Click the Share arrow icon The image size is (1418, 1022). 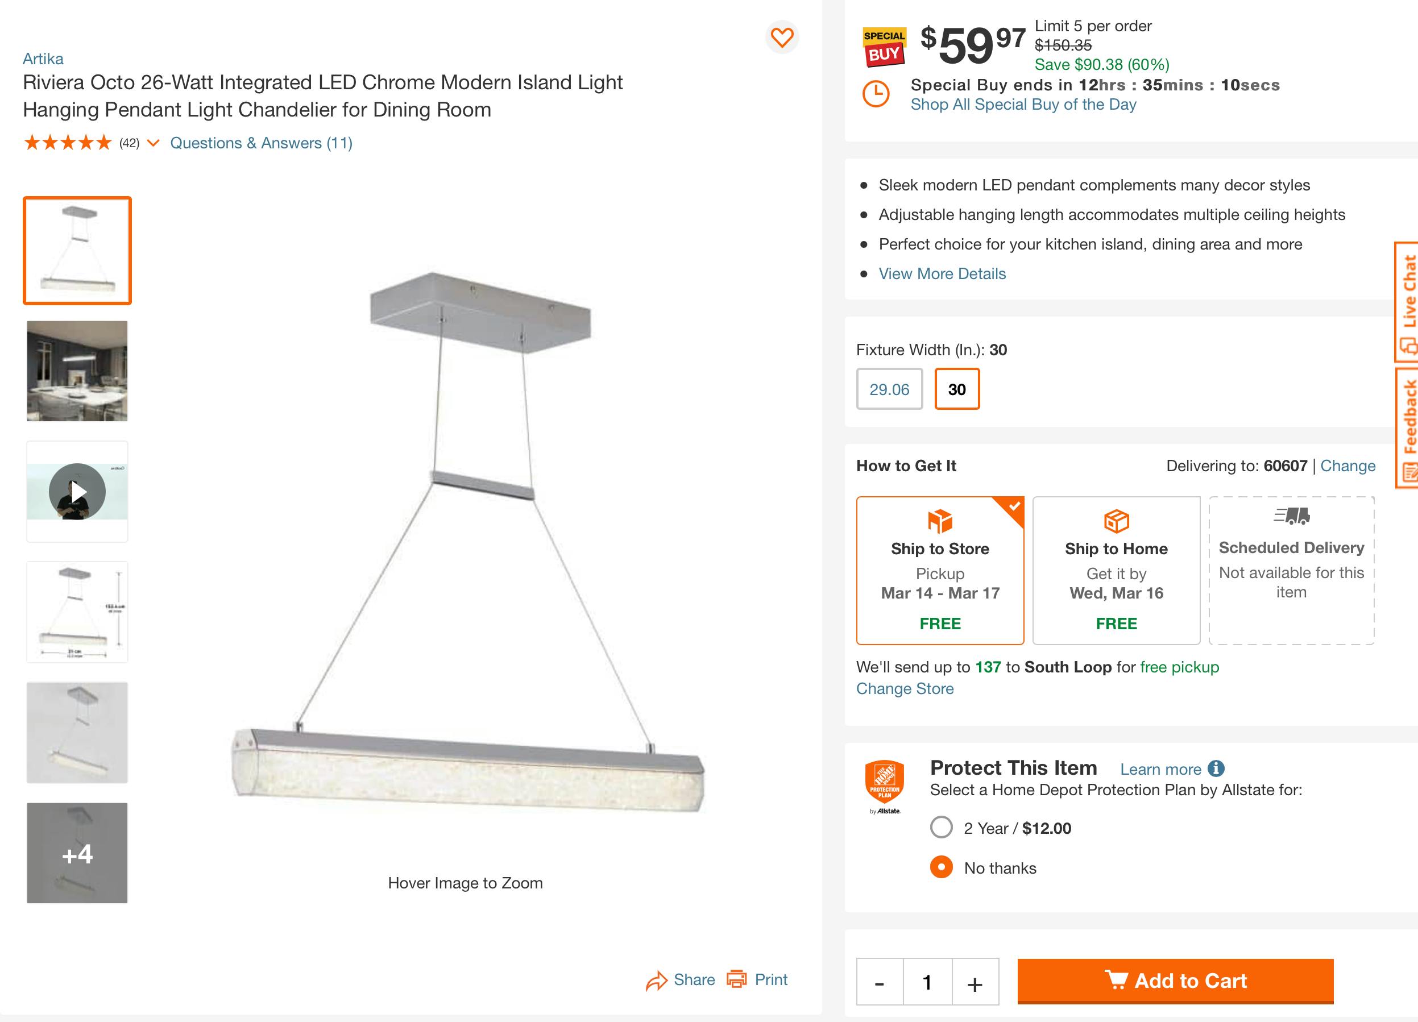[657, 981]
